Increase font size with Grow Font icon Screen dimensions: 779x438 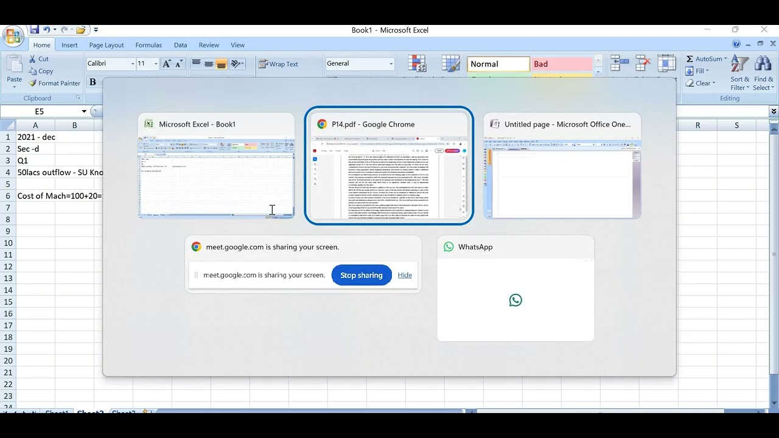(x=167, y=64)
